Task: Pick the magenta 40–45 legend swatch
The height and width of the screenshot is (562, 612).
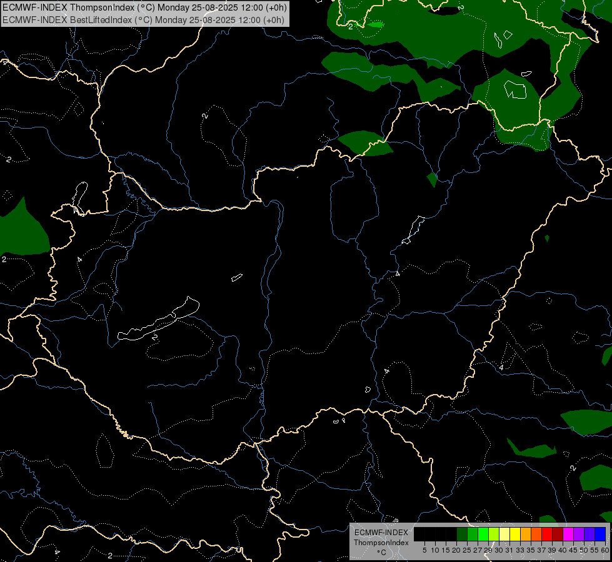Action: point(568,534)
